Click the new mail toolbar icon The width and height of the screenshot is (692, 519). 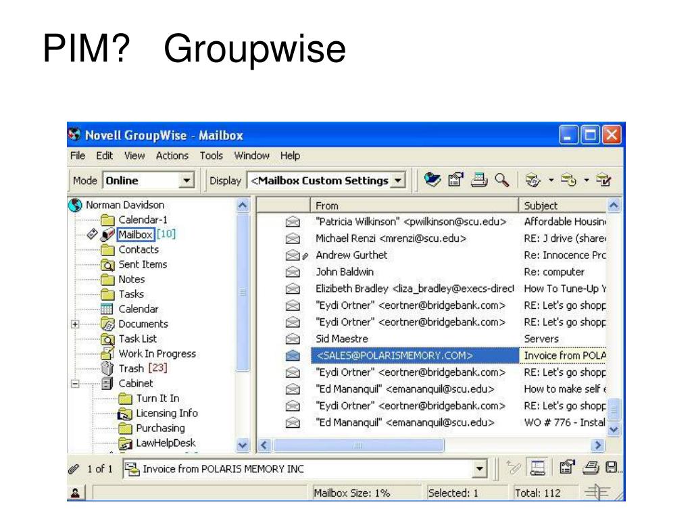(x=533, y=180)
